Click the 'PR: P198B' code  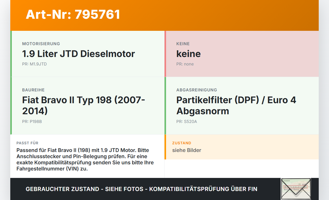[x=32, y=121]
